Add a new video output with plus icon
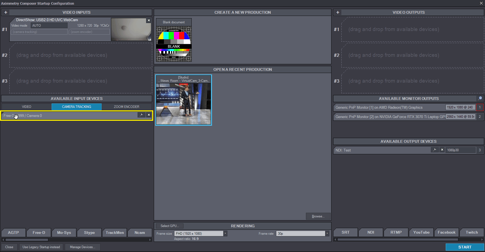The height and width of the screenshot is (252, 485). [338, 12]
